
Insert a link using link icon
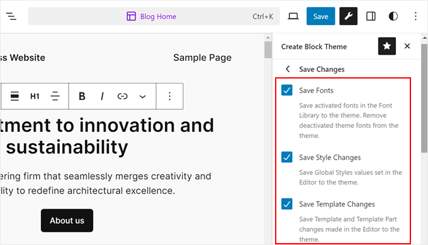click(122, 96)
